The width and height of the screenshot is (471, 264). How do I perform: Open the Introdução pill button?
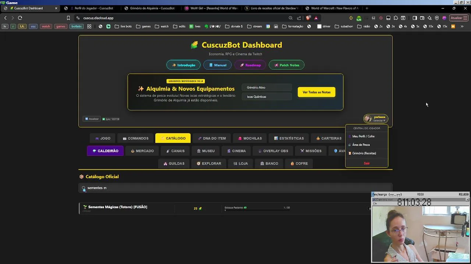coord(183,65)
